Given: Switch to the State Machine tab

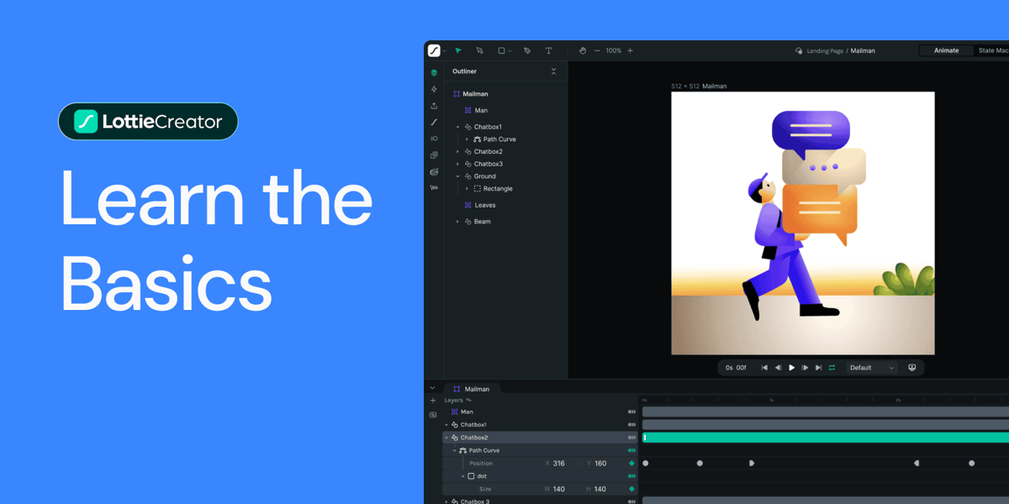Looking at the screenshot, I should (992, 50).
